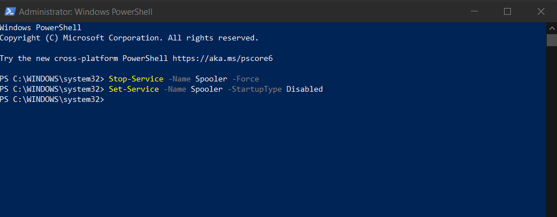557x217 pixels.
Task: Minimize the PowerShell window
Action: tap(474, 12)
